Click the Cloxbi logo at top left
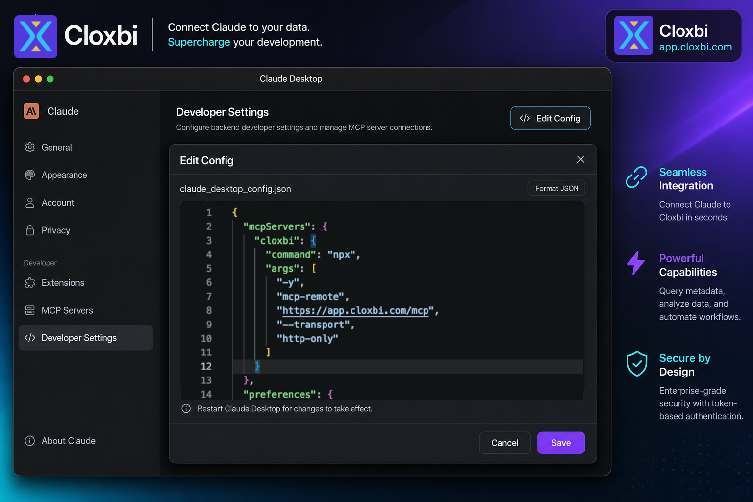This screenshot has width=753, height=502. coord(36,37)
